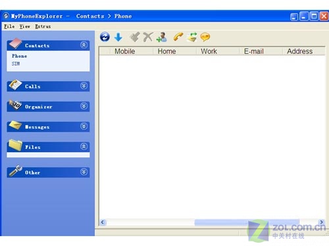
Task: Click the edit contact pencil icon
Action: click(x=135, y=37)
